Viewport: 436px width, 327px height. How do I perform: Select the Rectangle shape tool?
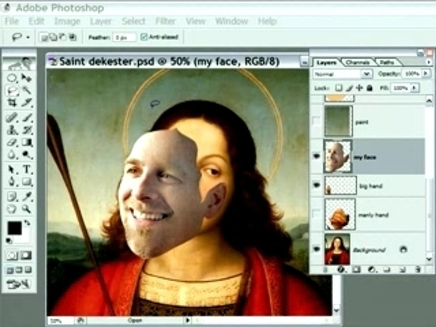tap(27, 182)
